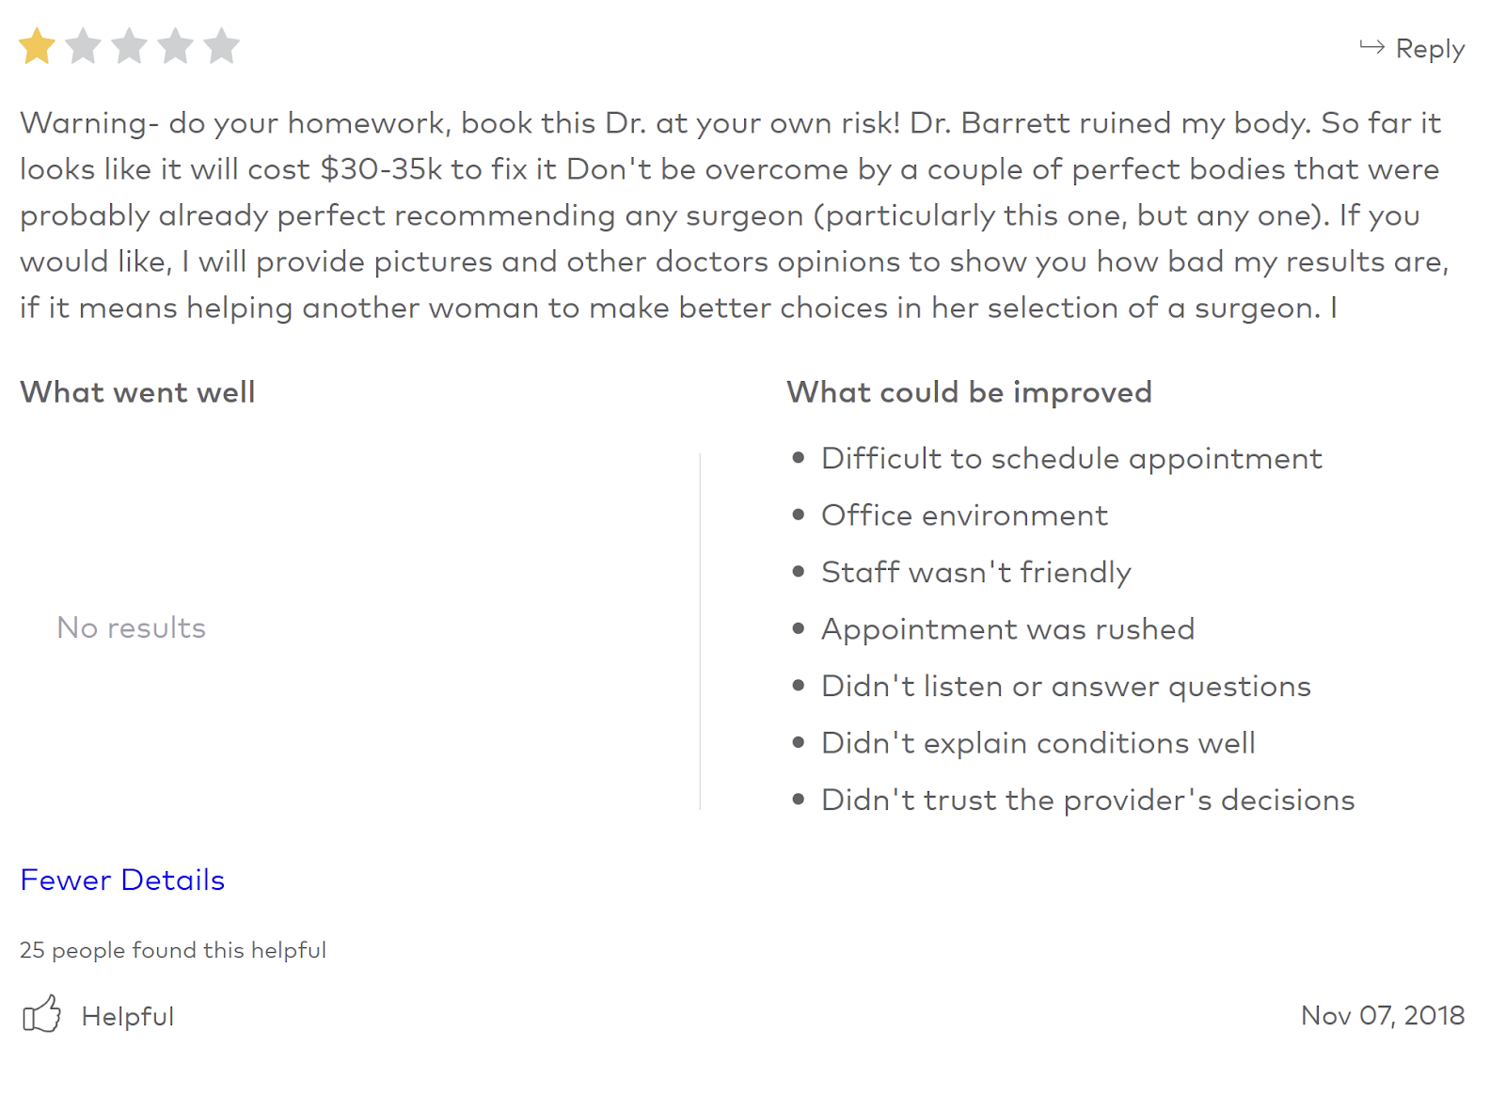The width and height of the screenshot is (1505, 1094).
Task: Click the Nov 07, 2018 review date
Action: click(1382, 1016)
